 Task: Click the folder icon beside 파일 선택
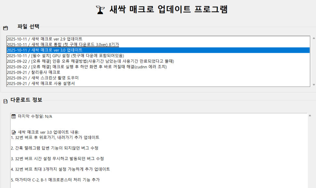5,28
